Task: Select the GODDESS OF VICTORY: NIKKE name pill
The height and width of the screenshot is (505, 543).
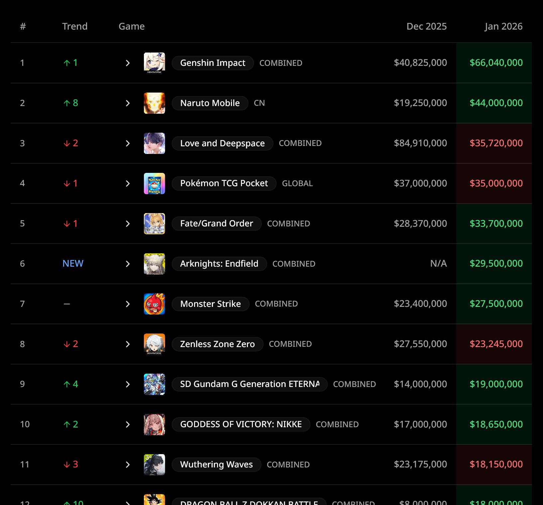Action: click(x=241, y=425)
